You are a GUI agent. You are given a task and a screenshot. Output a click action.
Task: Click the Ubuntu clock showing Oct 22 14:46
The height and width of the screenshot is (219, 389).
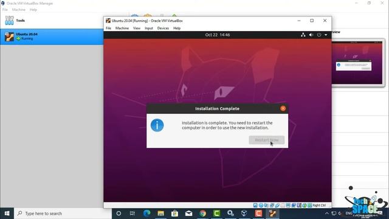tap(218, 35)
